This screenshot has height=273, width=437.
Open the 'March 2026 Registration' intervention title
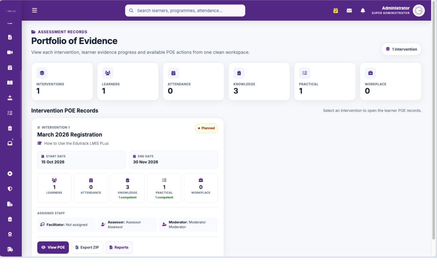pyautogui.click(x=70, y=135)
